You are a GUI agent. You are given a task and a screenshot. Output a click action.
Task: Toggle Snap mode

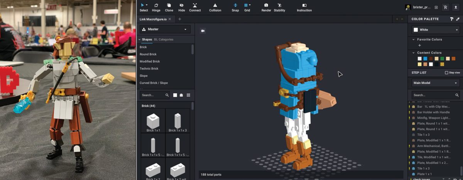click(235, 7)
